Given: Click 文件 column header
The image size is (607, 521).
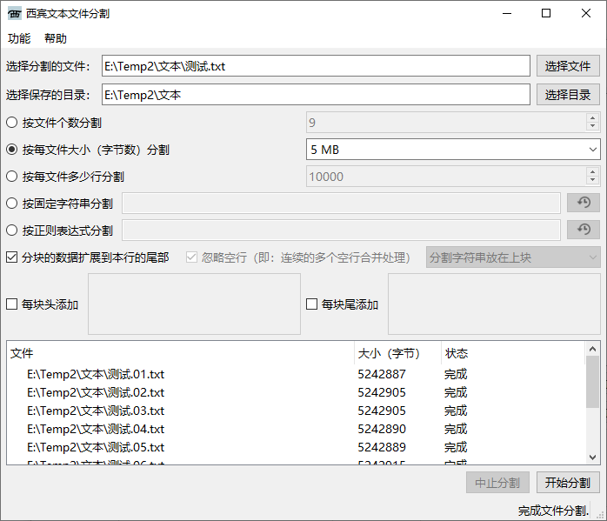Looking at the screenshot, I should 180,353.
